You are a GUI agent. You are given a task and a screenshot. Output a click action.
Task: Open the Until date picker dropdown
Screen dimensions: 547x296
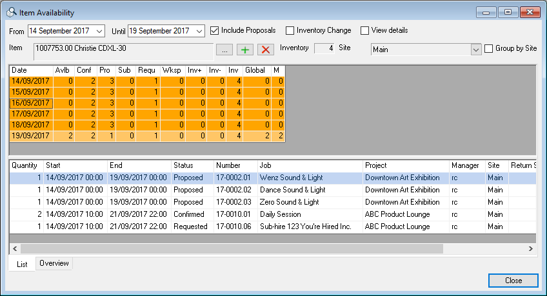click(199, 31)
